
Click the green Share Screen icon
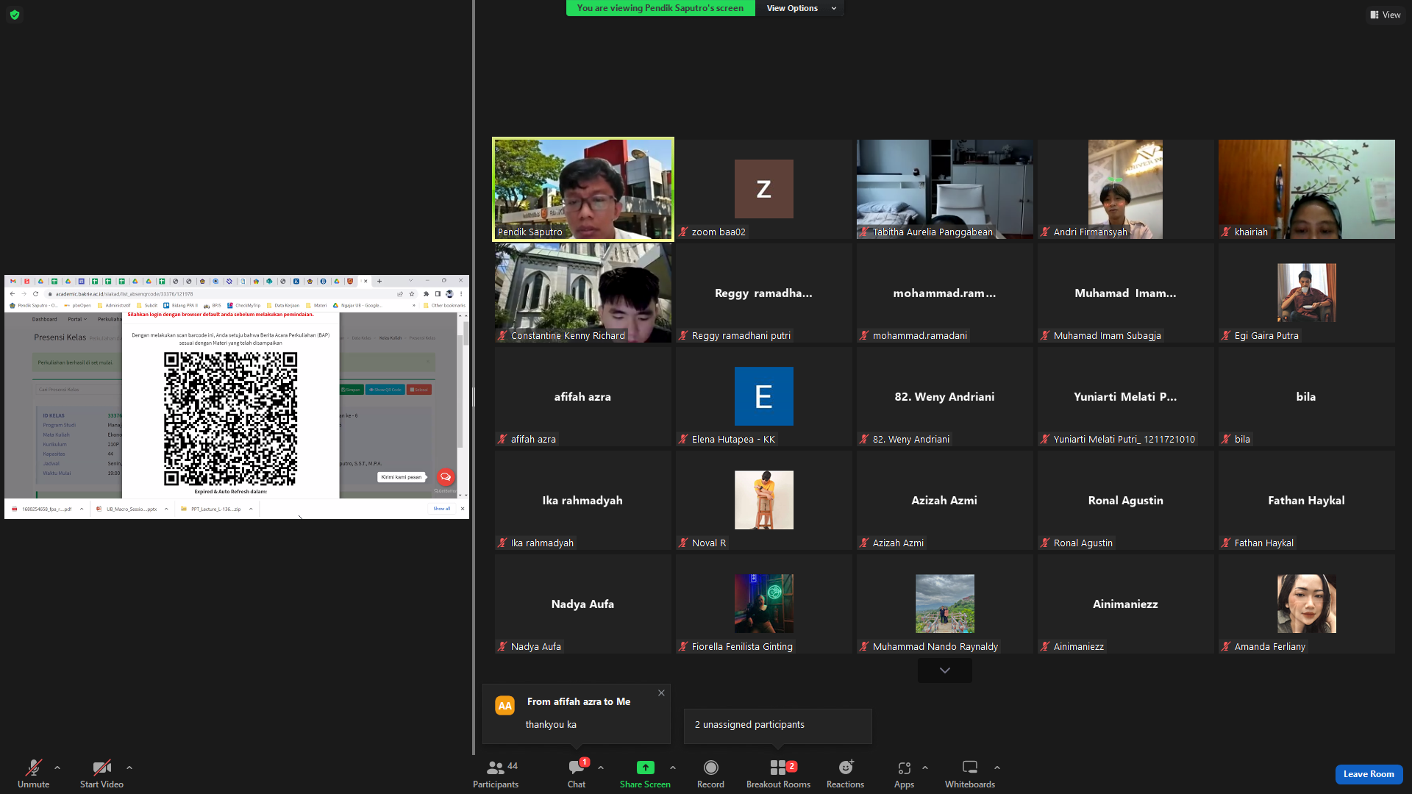pyautogui.click(x=645, y=768)
